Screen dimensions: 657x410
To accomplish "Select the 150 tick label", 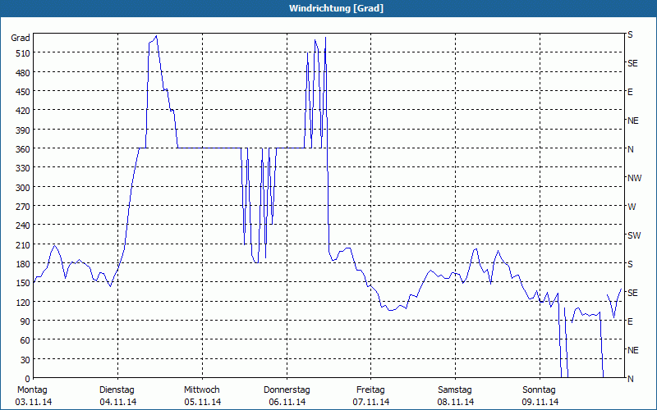I will (x=23, y=283).
